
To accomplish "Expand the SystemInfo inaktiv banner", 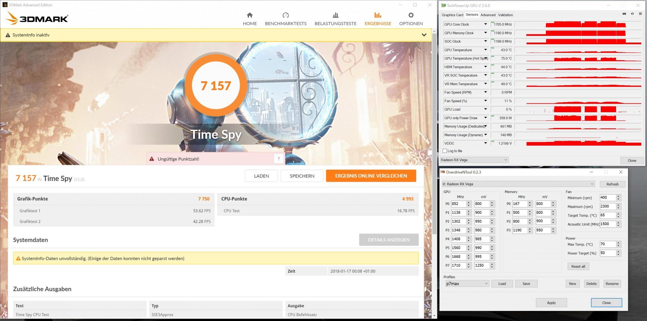I will click(x=424, y=35).
